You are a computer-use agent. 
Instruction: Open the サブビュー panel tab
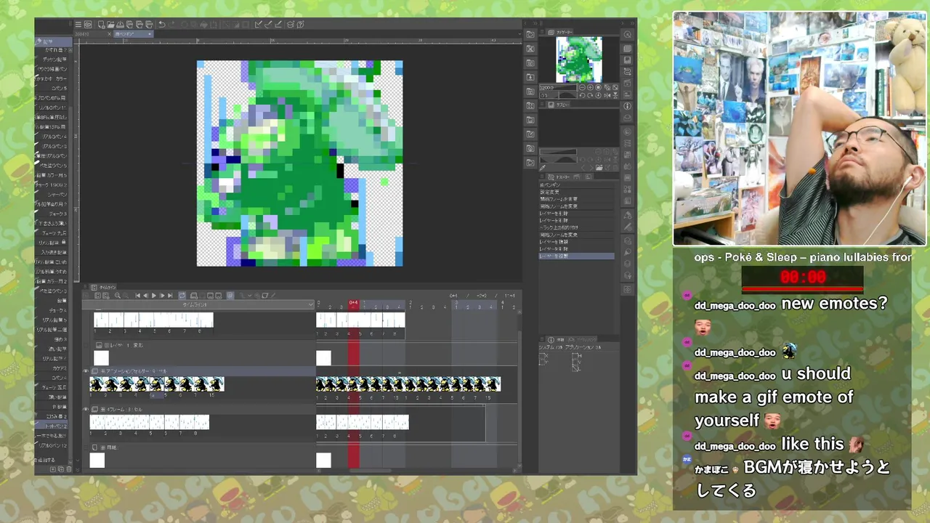(558, 105)
